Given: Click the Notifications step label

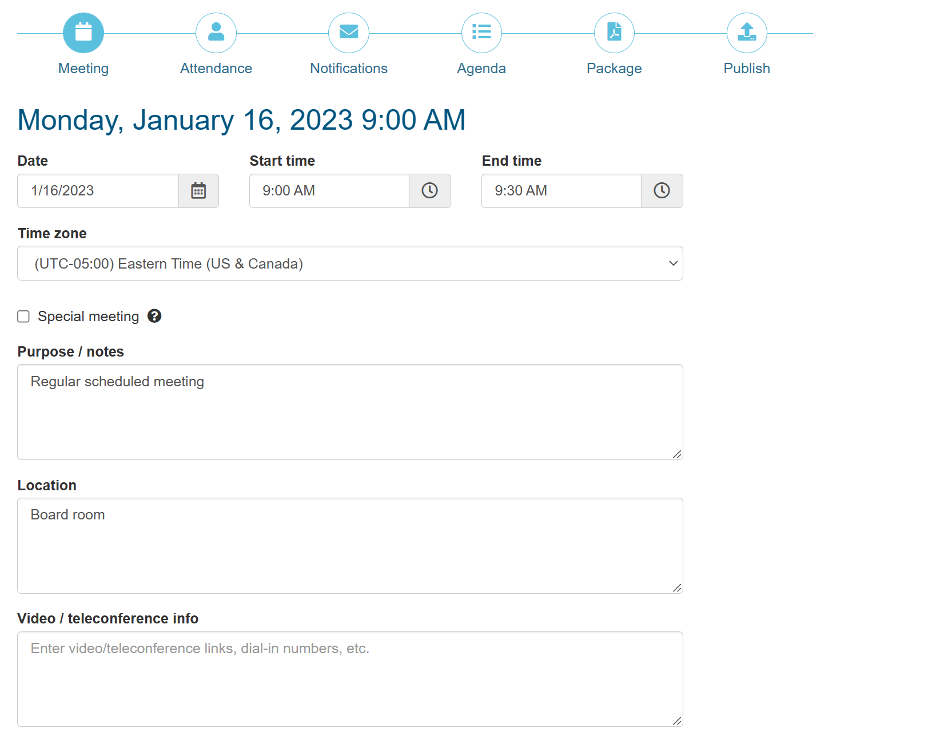Looking at the screenshot, I should pyautogui.click(x=349, y=69).
